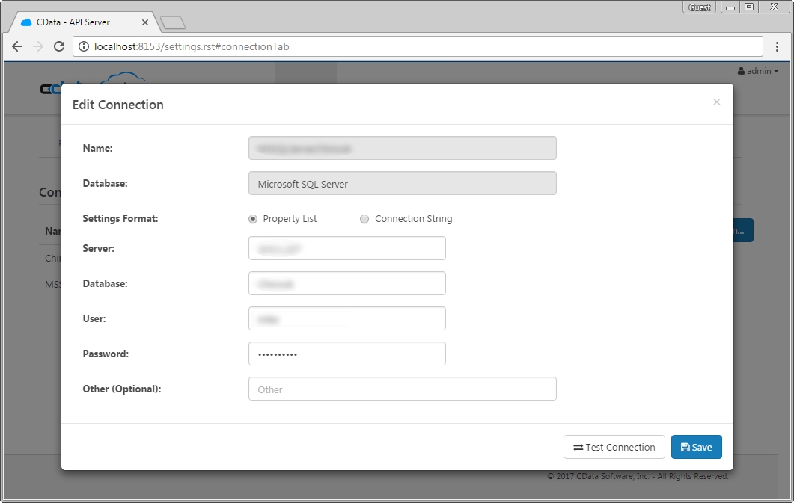Open a new browser tab

click(x=173, y=22)
